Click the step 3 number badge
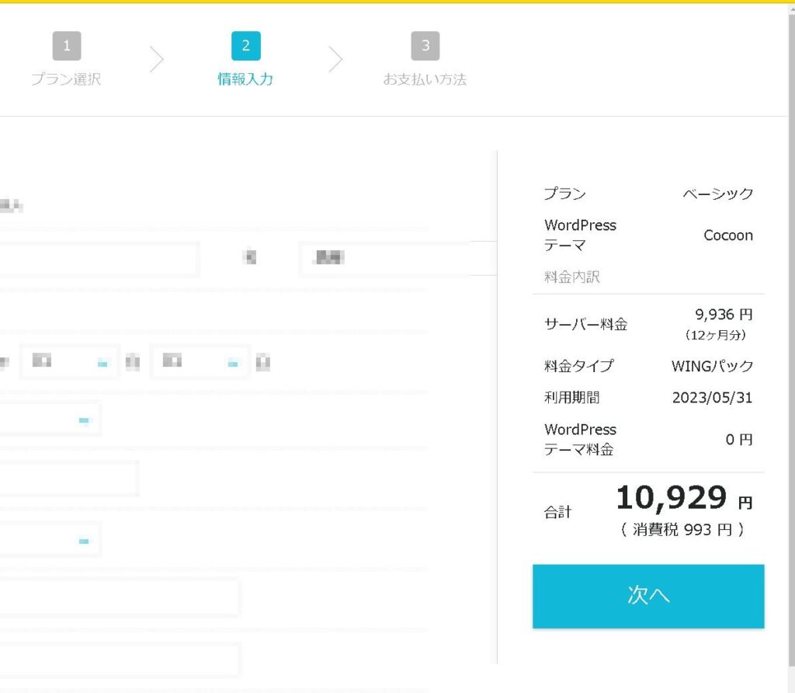This screenshot has height=693, width=795. pyautogui.click(x=425, y=46)
